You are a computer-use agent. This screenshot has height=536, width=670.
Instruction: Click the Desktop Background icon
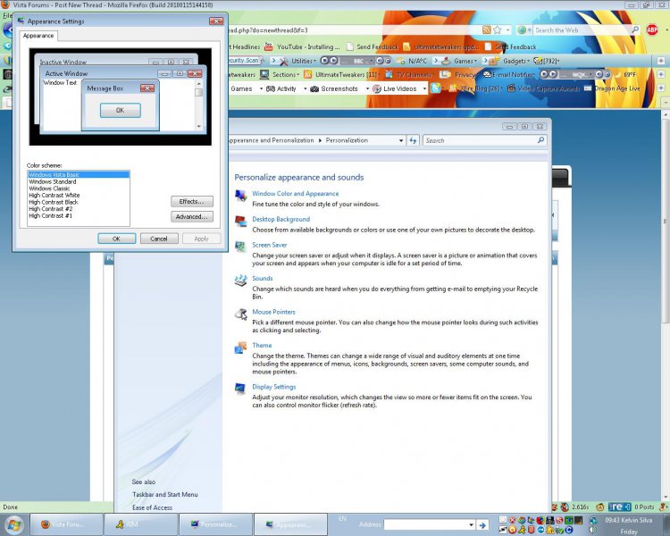click(240, 221)
